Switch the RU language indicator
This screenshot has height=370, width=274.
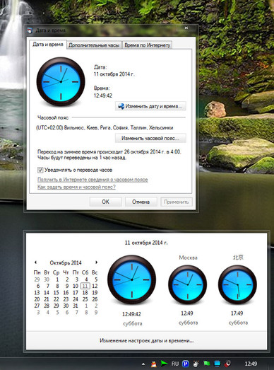(x=175, y=364)
